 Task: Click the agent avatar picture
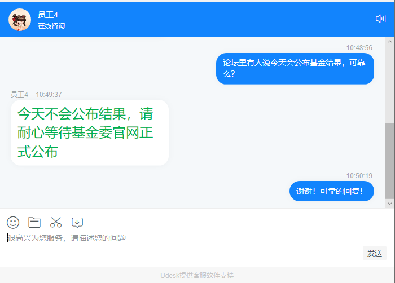pyautogui.click(x=20, y=20)
